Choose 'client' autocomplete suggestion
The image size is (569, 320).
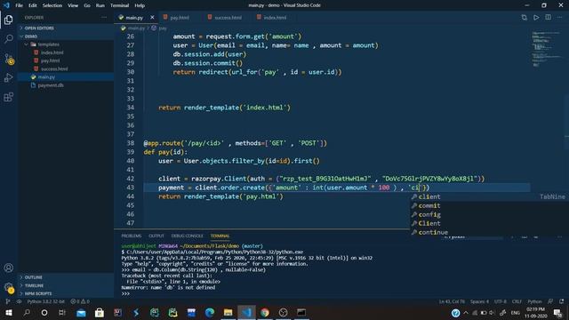488,196
